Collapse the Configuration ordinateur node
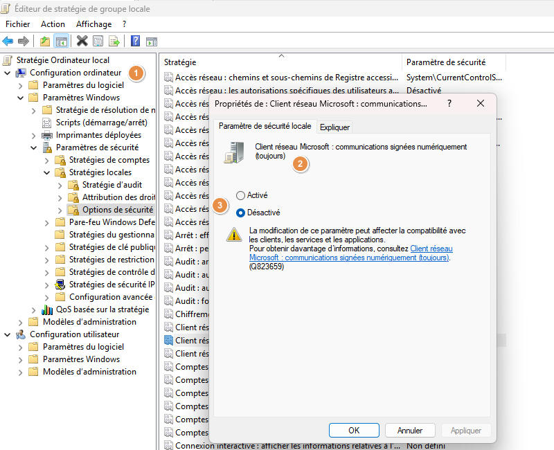 8,73
